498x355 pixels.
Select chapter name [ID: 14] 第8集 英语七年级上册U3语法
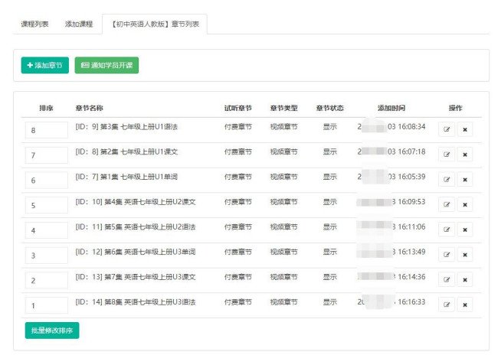pos(136,302)
